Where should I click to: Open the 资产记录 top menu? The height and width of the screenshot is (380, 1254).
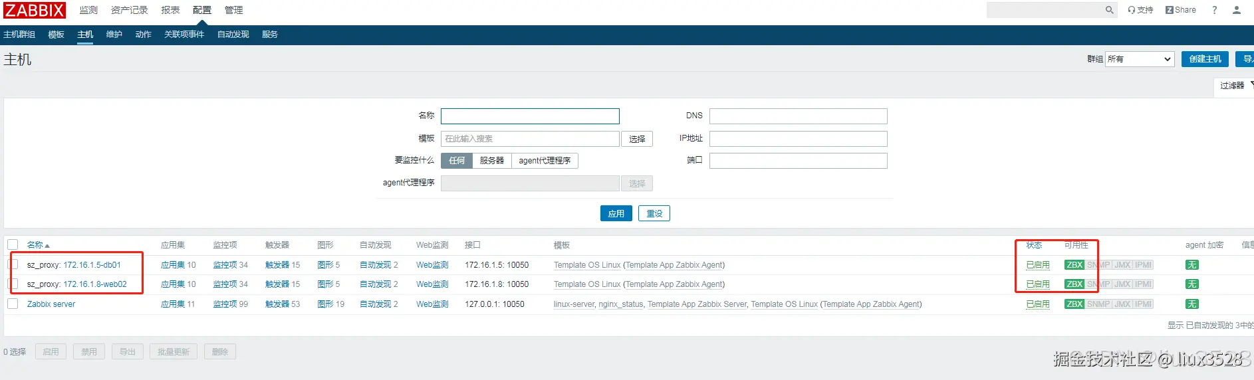click(x=129, y=10)
